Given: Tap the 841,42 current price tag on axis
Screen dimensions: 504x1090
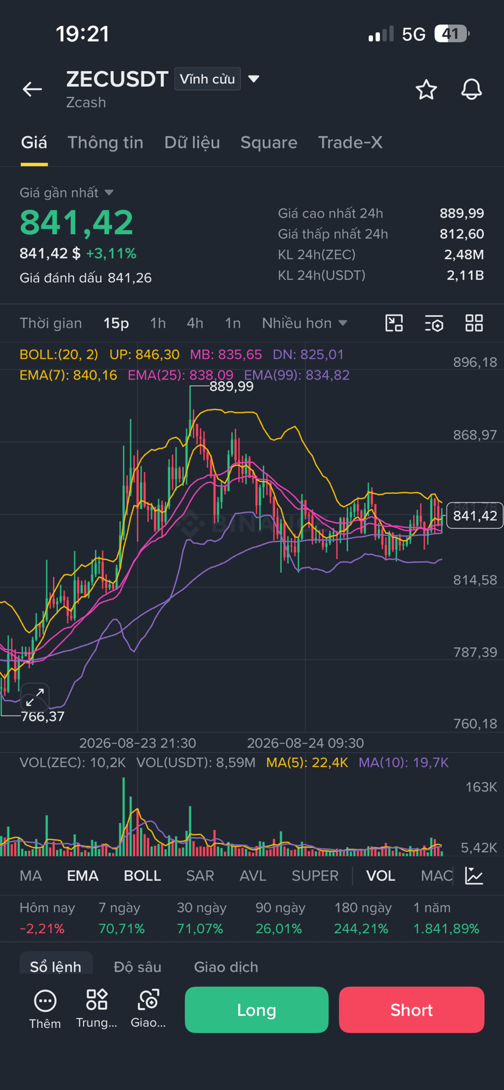Looking at the screenshot, I should tap(475, 516).
